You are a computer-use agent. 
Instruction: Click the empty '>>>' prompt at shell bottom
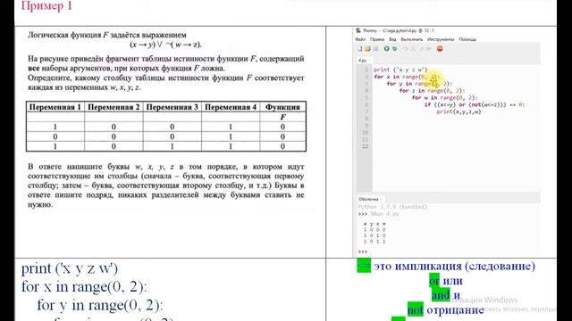363,251
